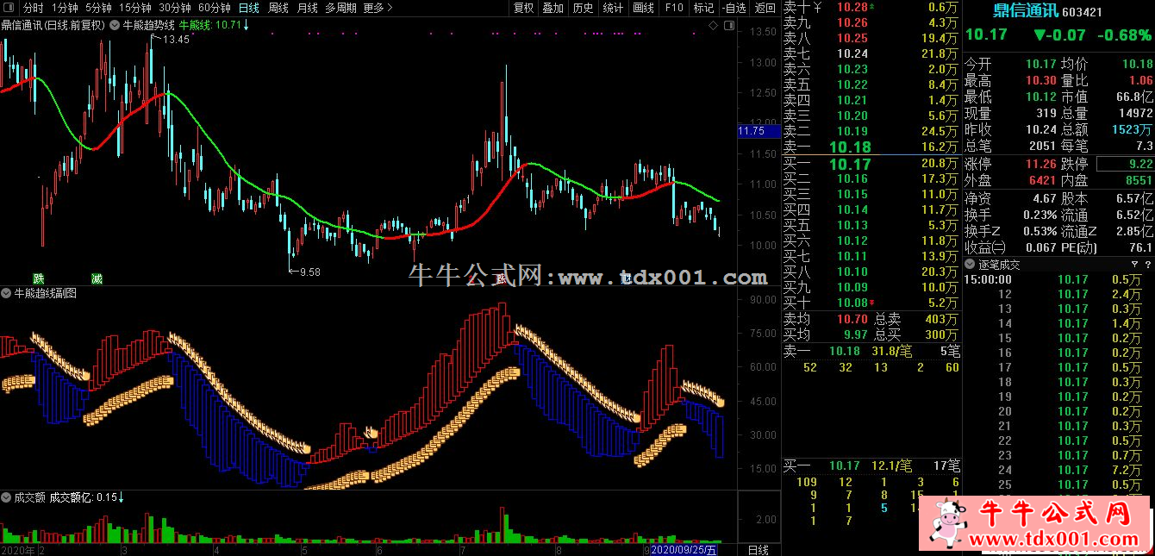Viewport: 1155px width, 556px height.
Task: Click the F10 company info button
Action: click(674, 8)
